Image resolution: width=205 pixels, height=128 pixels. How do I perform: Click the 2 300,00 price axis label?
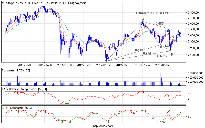point(193,41)
